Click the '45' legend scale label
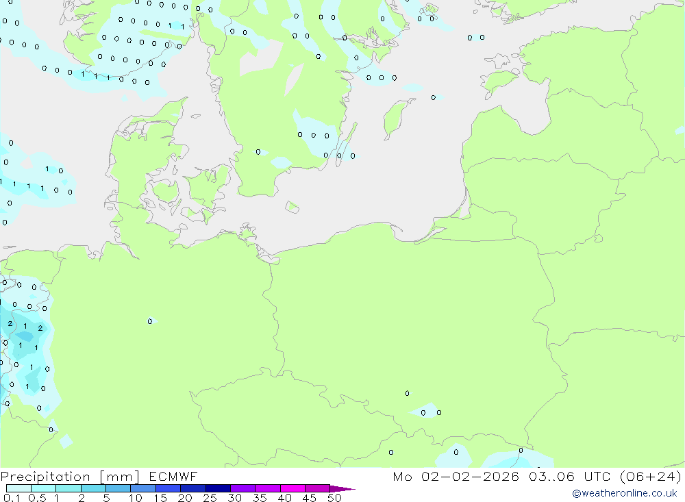 (x=310, y=498)
